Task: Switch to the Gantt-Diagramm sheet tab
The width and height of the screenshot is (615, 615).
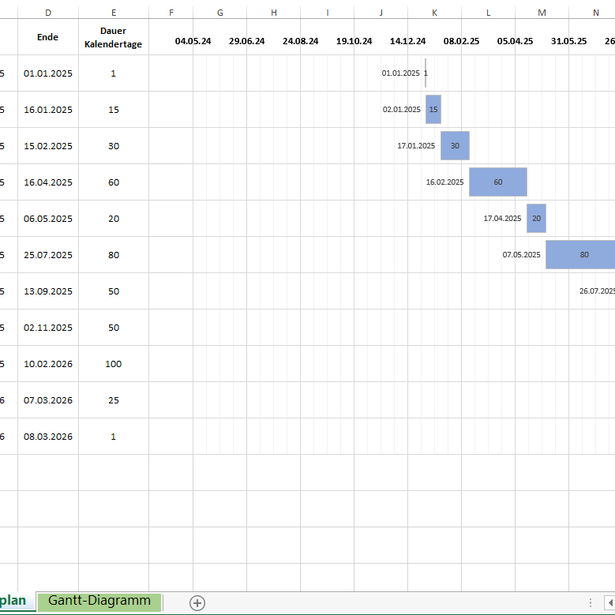Action: click(x=99, y=602)
